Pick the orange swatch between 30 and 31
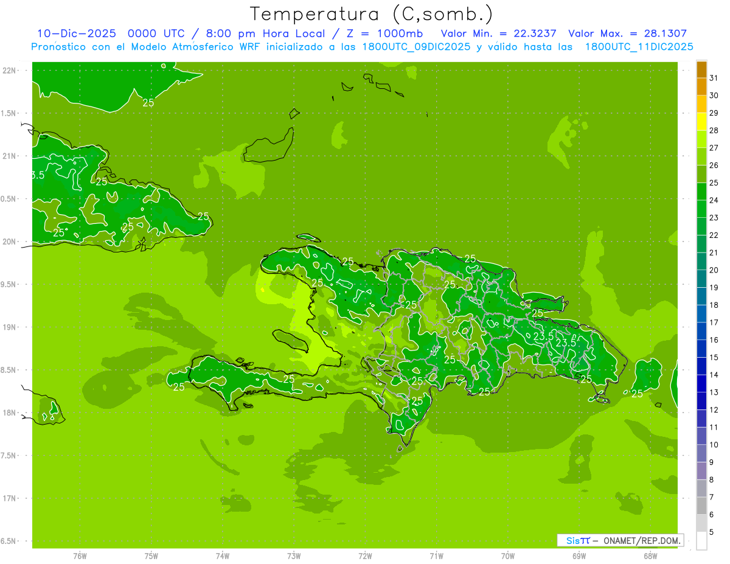 click(701, 87)
